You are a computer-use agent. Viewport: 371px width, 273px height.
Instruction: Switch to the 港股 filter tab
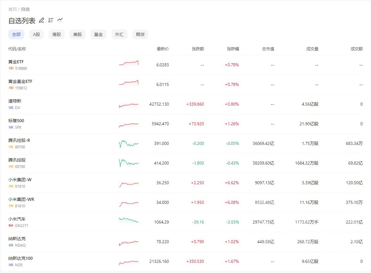[56, 34]
